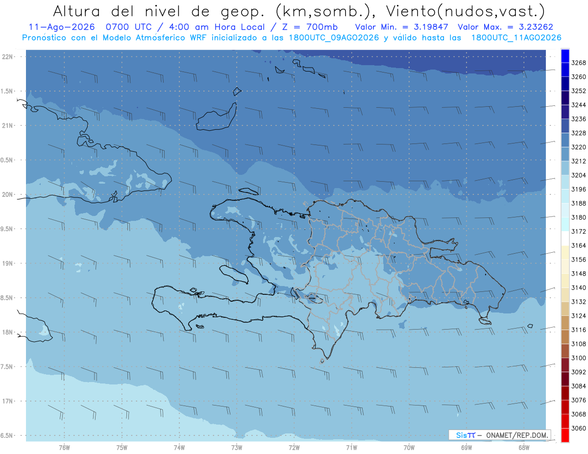This screenshot has height=454, width=588.
Task: Click the 'Valor Max. = 3.23262' text
Action: [505, 27]
